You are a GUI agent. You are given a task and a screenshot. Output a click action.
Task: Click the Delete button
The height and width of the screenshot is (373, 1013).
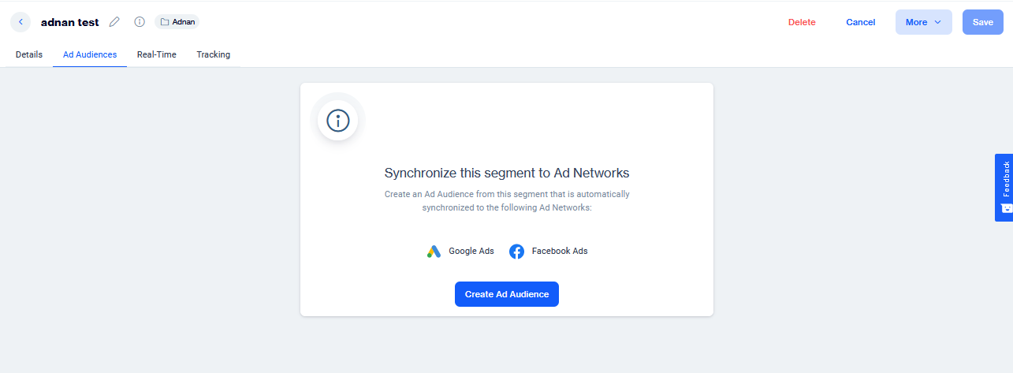click(802, 22)
